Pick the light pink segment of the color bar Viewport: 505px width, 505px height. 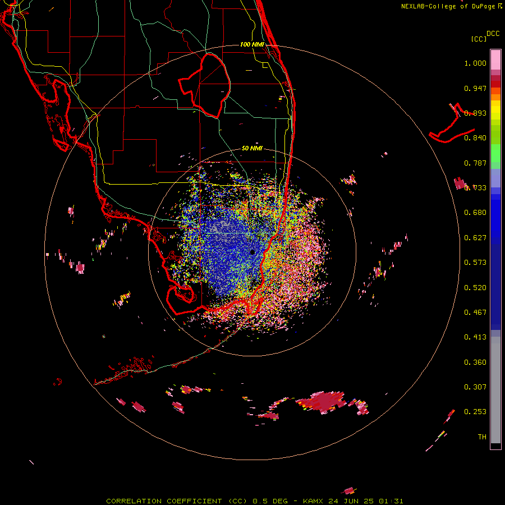click(x=495, y=60)
